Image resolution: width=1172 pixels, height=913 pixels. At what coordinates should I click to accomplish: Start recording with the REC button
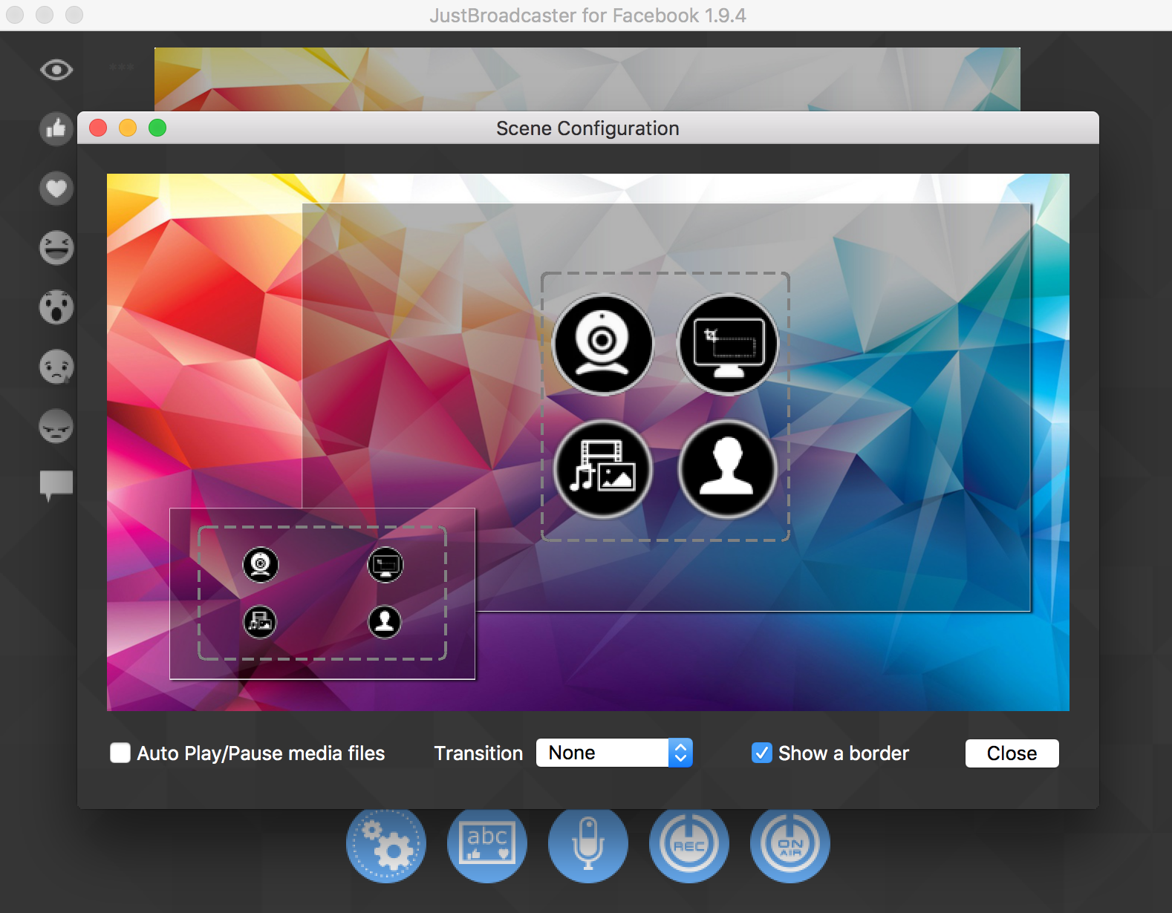(x=689, y=844)
